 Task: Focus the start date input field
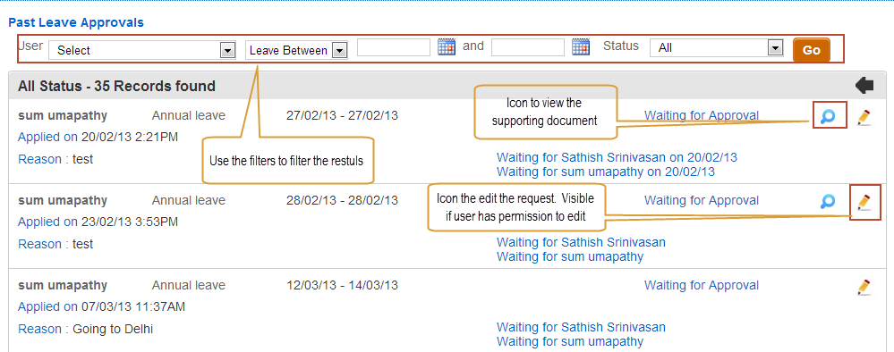click(394, 47)
